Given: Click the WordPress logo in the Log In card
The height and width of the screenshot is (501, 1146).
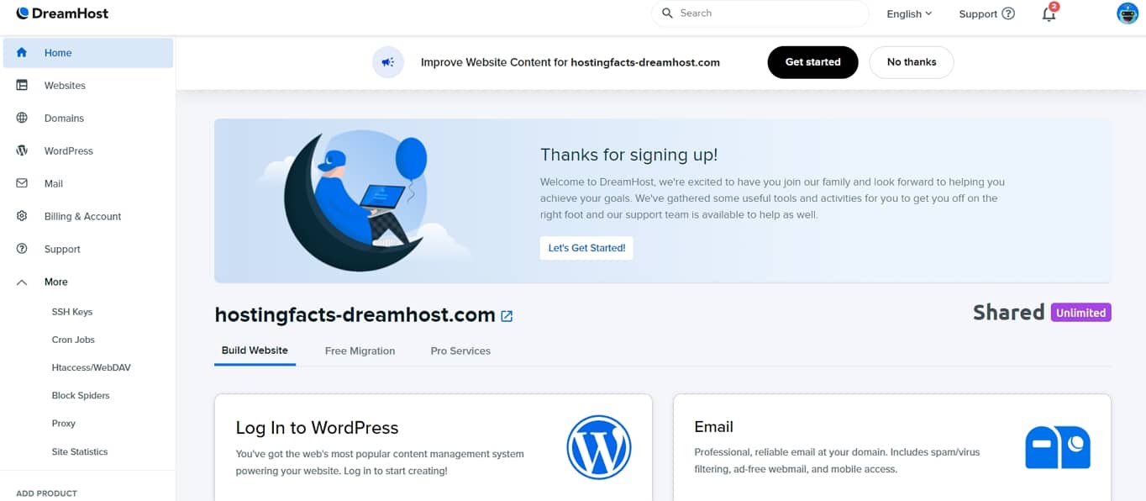Looking at the screenshot, I should coord(598,447).
